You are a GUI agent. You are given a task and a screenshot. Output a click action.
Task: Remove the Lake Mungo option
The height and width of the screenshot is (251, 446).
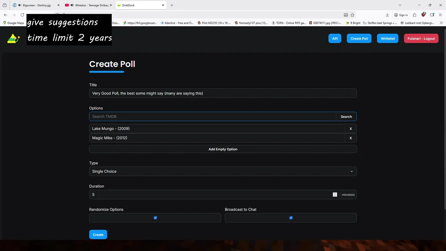tap(351, 129)
